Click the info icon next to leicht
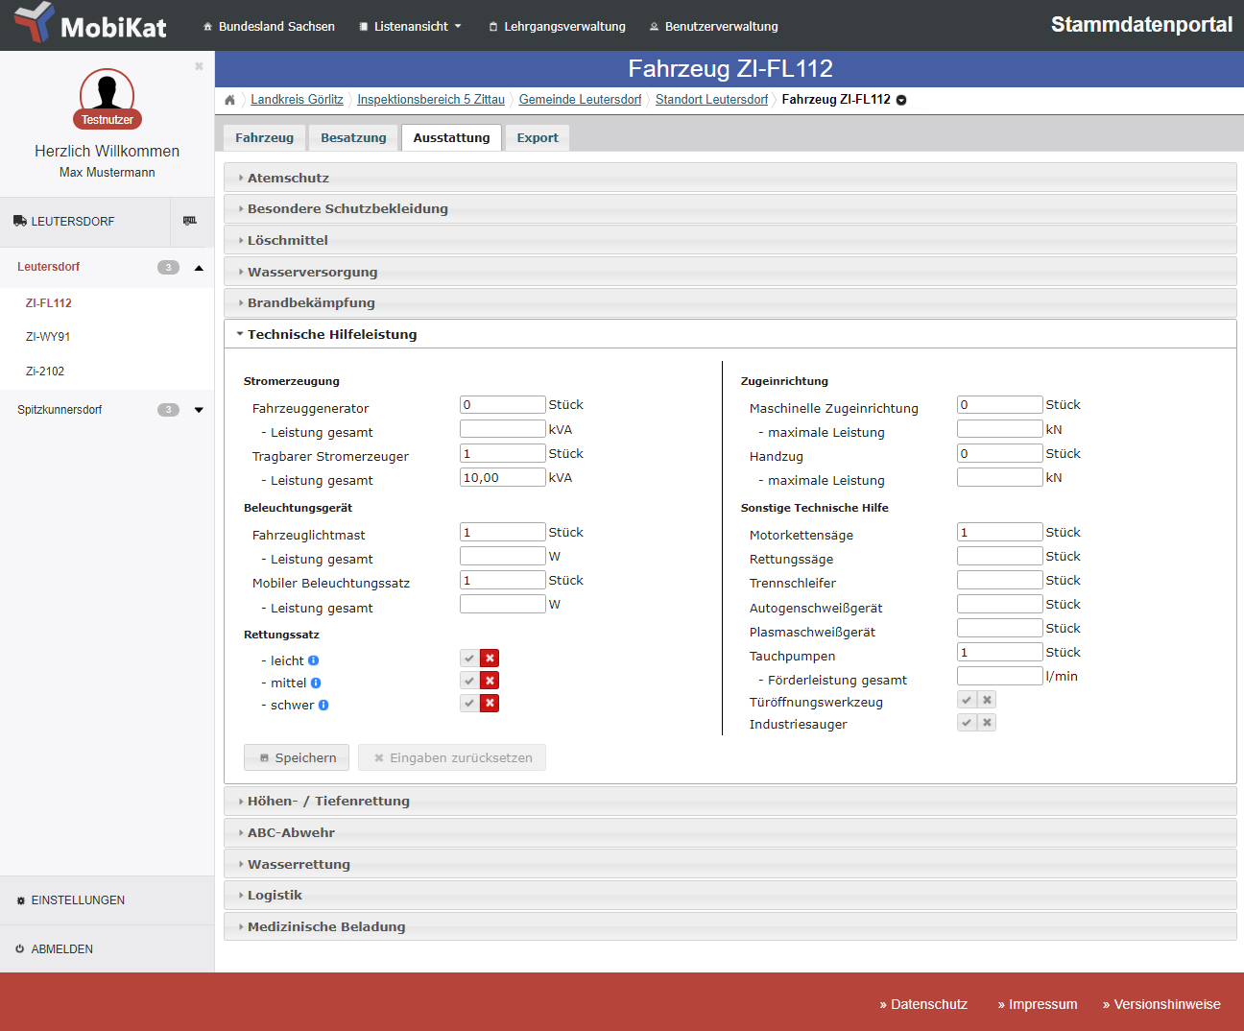Image resolution: width=1244 pixels, height=1031 pixels. pyautogui.click(x=313, y=660)
